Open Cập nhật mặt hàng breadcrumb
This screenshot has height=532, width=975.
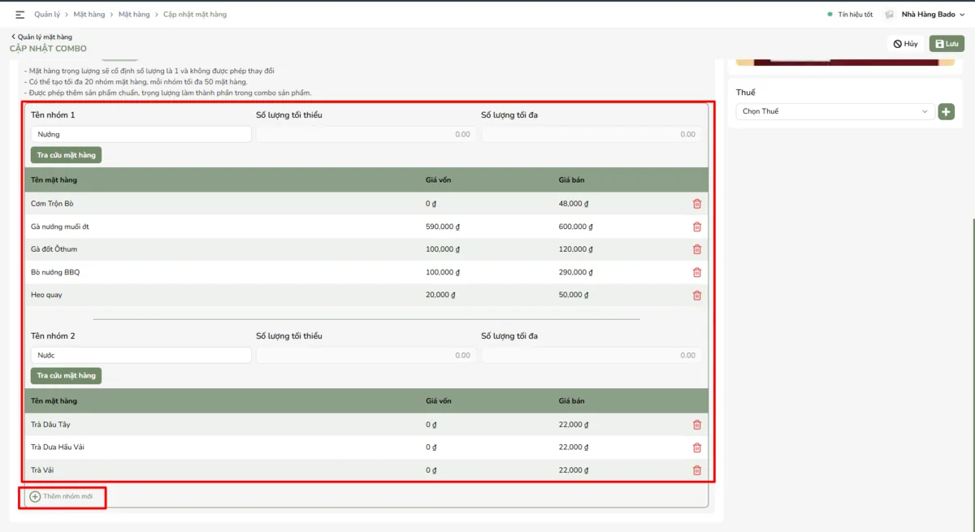195,15
